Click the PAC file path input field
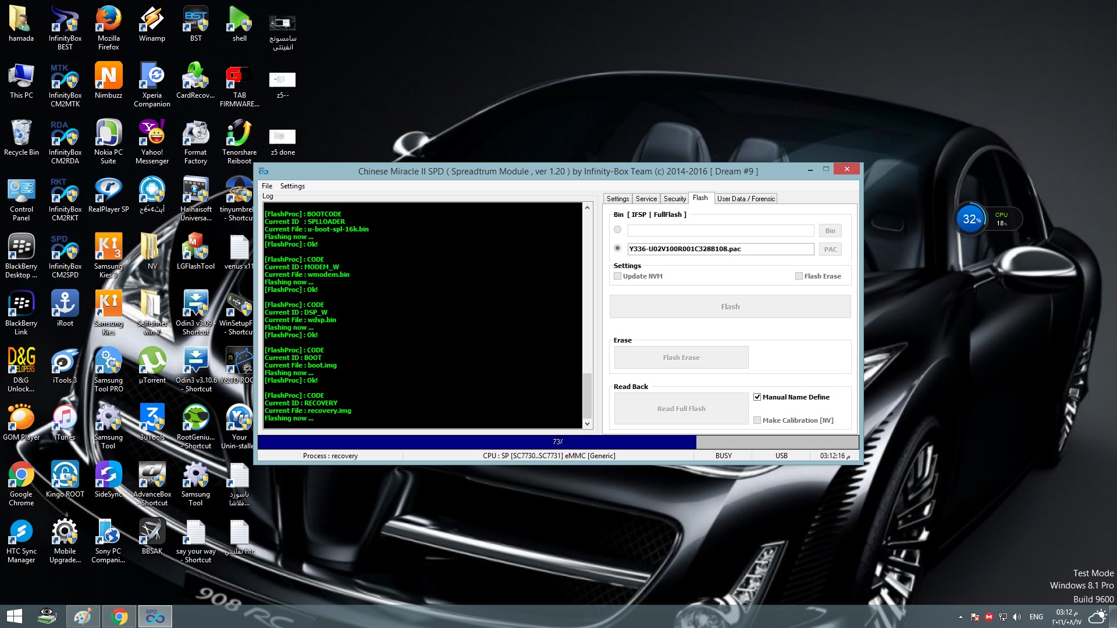The image size is (1117, 628). pyautogui.click(x=720, y=249)
